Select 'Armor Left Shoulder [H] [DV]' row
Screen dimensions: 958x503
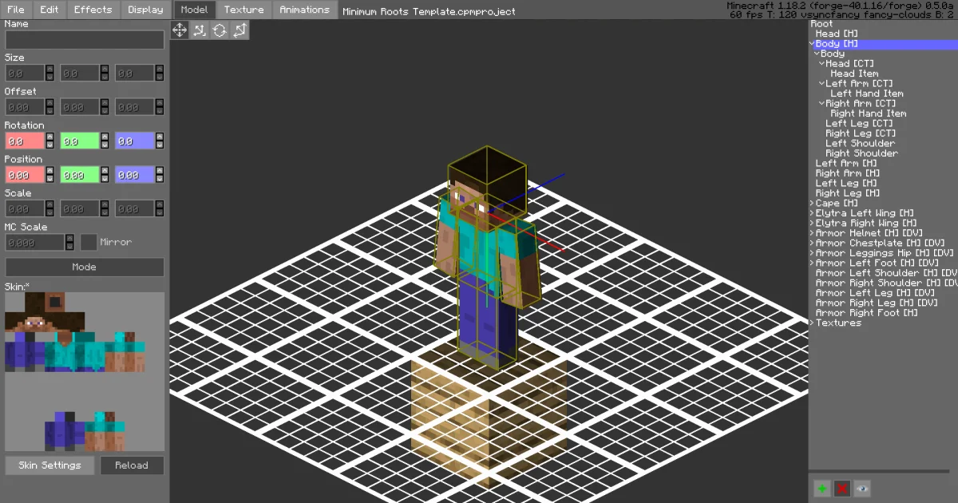point(886,273)
